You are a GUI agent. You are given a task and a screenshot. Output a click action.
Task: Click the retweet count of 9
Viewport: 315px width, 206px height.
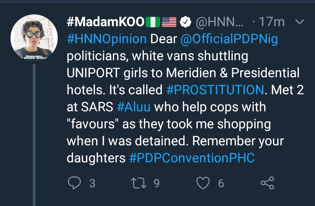click(157, 183)
